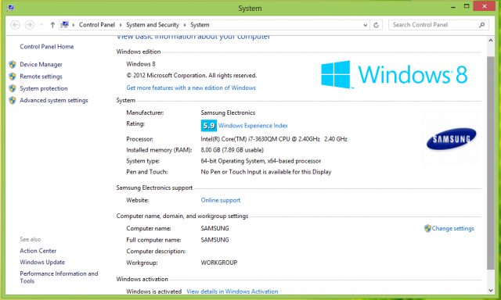Open Advanced system settings
The width and height of the screenshot is (501, 300).
pos(54,100)
